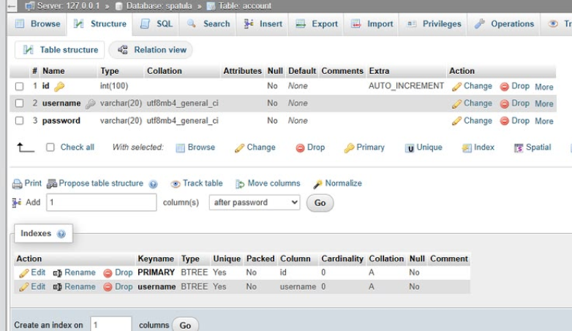
Task: Click the Print printer icon
Action: pos(17,183)
